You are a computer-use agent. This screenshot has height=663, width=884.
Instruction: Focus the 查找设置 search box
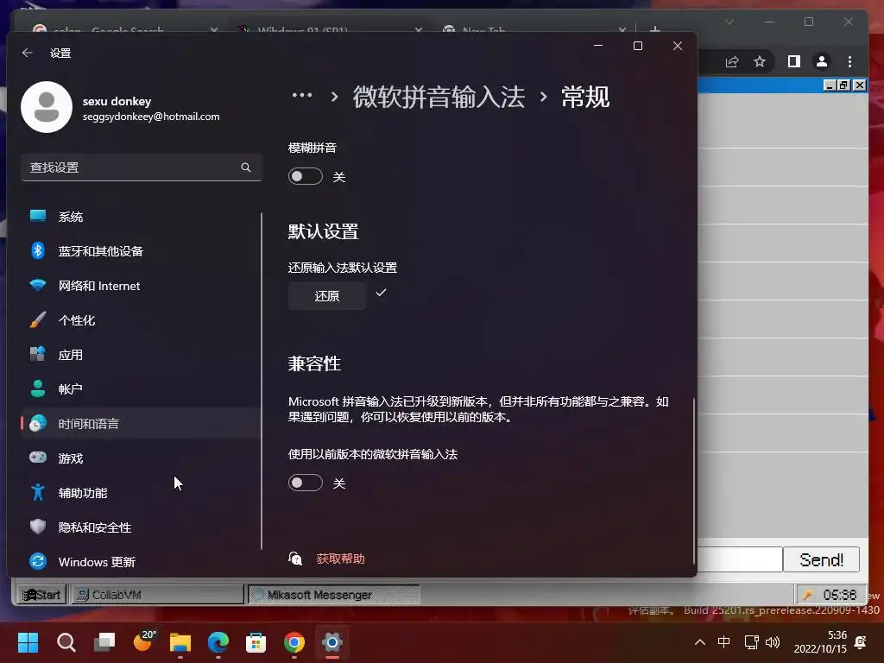141,167
